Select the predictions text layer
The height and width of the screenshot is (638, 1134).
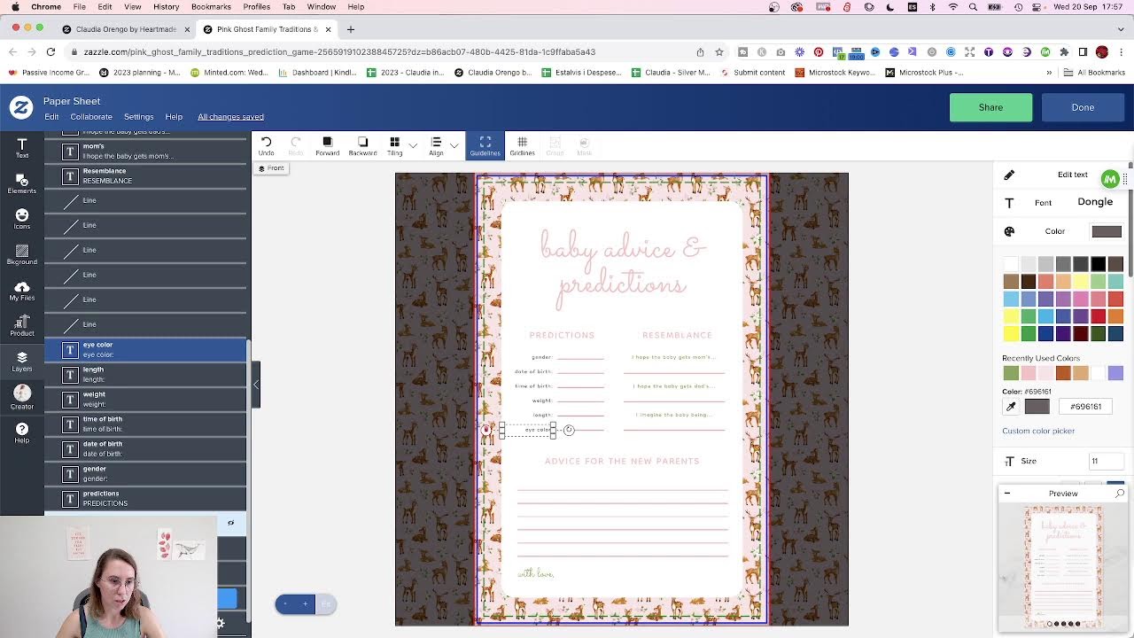pyautogui.click(x=145, y=499)
